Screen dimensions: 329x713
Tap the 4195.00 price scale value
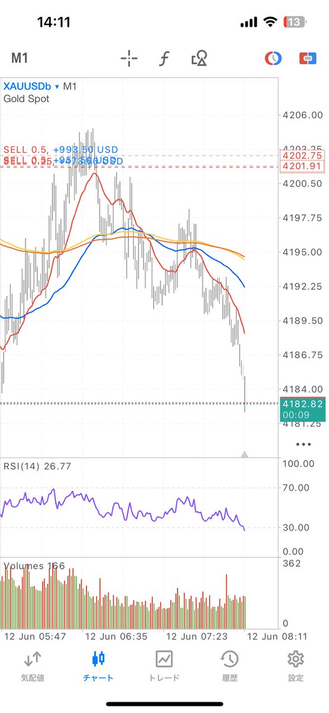click(x=303, y=252)
